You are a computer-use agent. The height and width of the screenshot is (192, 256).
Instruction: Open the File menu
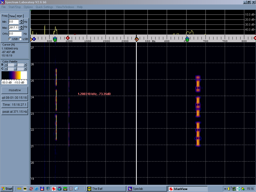click(3, 7)
